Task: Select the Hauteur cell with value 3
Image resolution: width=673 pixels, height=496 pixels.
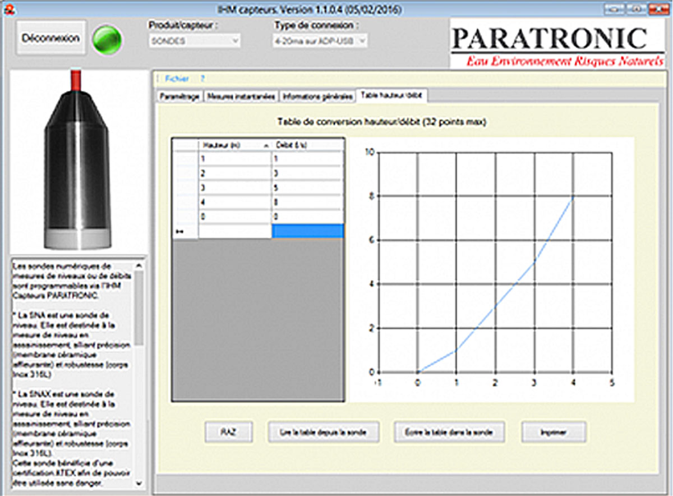Action: coord(235,187)
